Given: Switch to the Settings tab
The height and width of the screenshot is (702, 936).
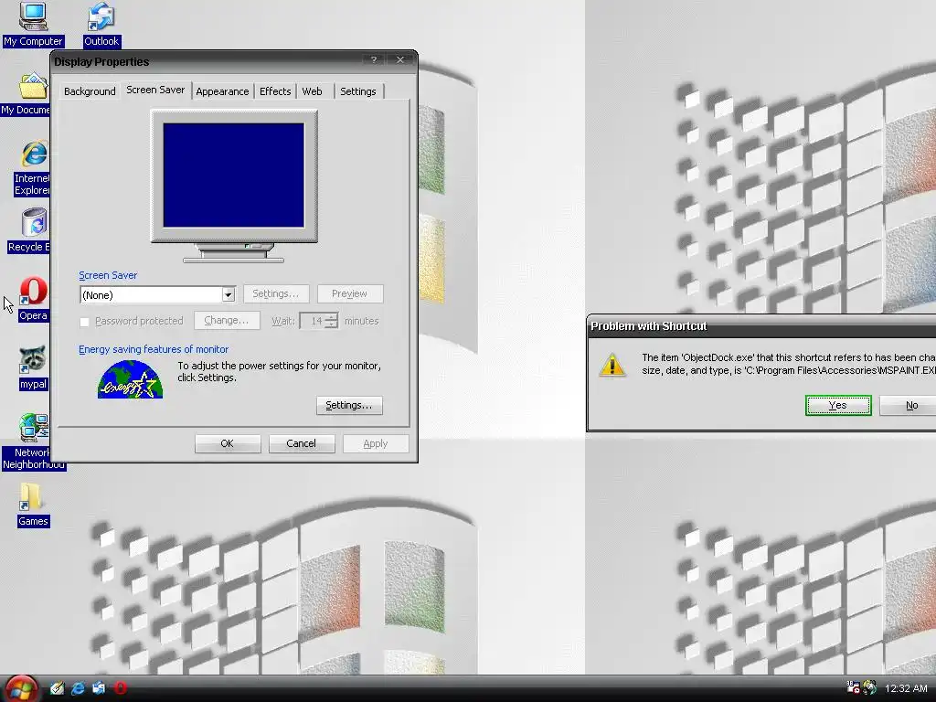Looking at the screenshot, I should [358, 91].
